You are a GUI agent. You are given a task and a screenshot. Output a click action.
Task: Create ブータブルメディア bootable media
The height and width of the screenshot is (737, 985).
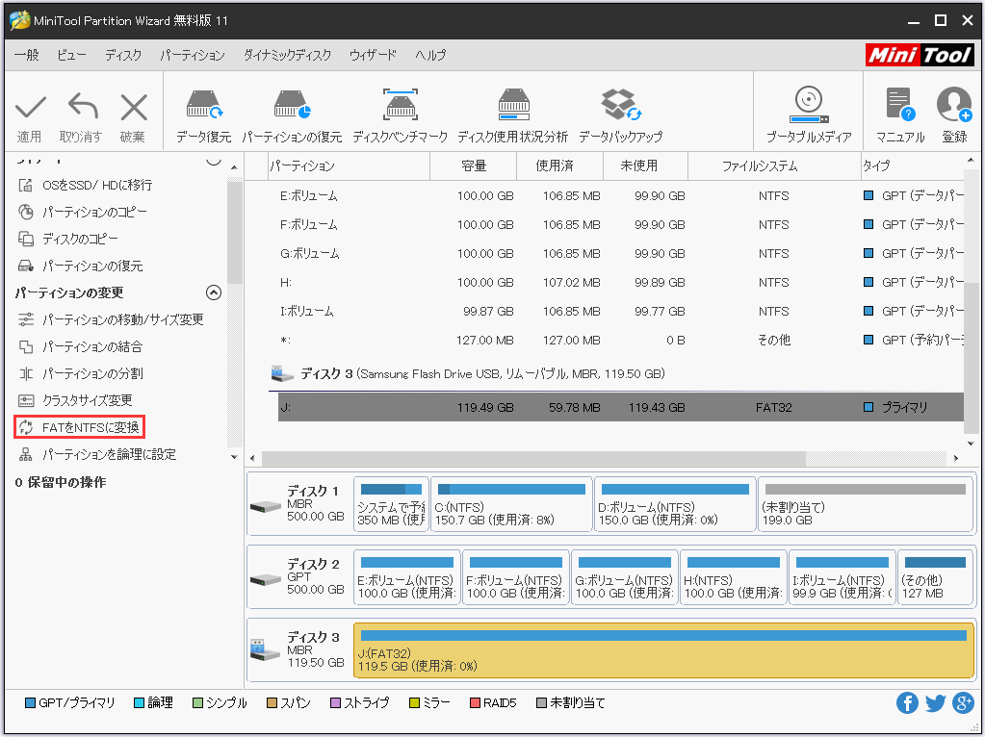pos(808,106)
